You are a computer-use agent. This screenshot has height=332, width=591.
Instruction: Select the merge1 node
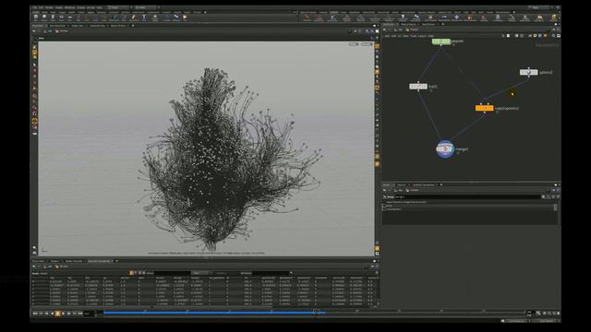tap(445, 149)
